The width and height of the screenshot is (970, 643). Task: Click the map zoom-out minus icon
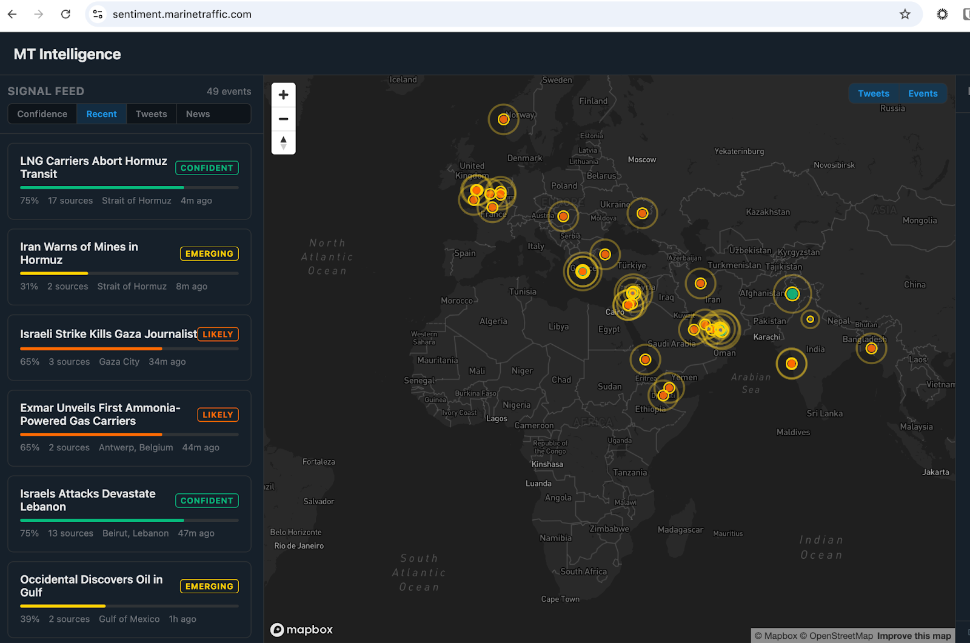[283, 119]
